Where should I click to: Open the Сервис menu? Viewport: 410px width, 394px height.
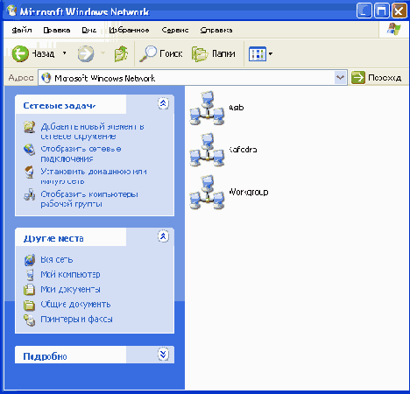click(175, 30)
